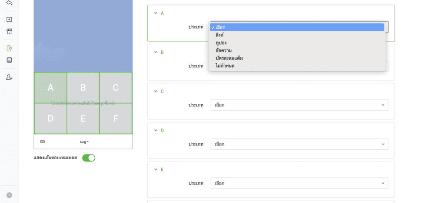Select template area C in preview
The image size is (445, 203).
(x=116, y=87)
